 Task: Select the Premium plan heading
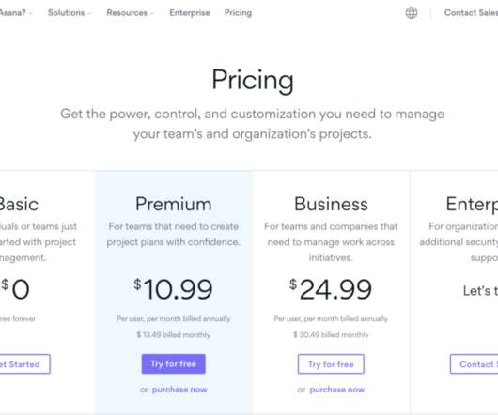click(x=174, y=204)
